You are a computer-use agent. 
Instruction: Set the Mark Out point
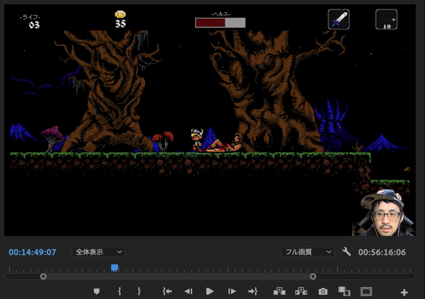139,292
